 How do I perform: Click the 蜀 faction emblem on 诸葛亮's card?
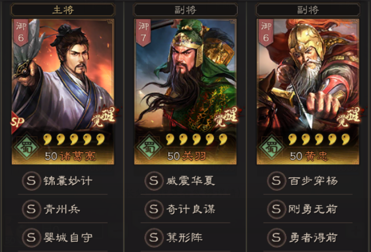26,147
